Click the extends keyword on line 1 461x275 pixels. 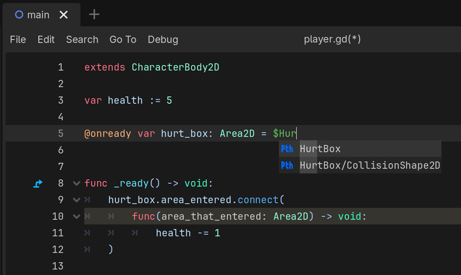coord(104,67)
